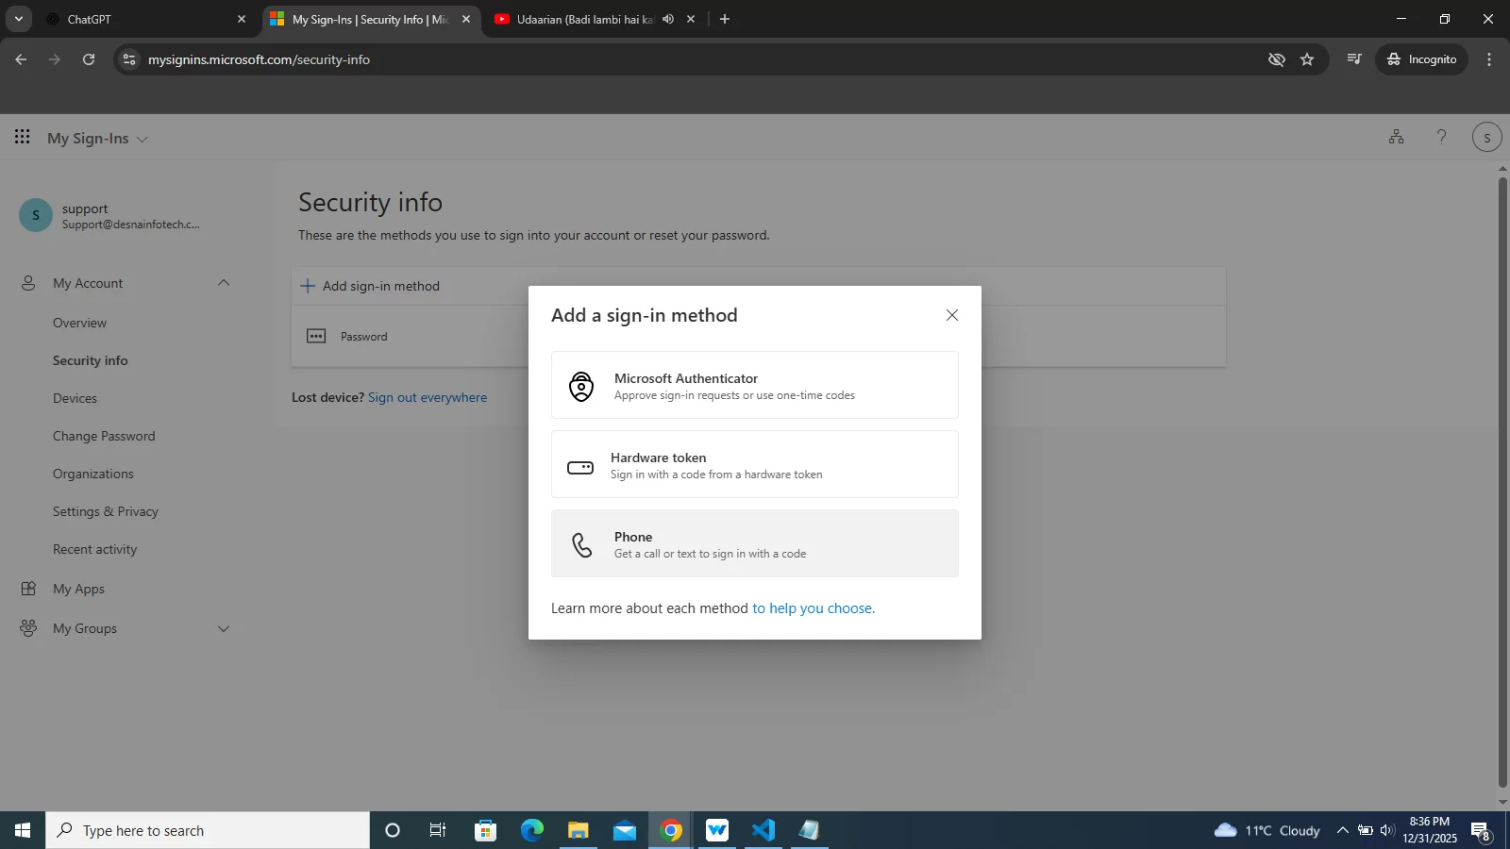This screenshot has height=849, width=1510.
Task: Open the account manager avatar in header
Action: coord(1487,138)
